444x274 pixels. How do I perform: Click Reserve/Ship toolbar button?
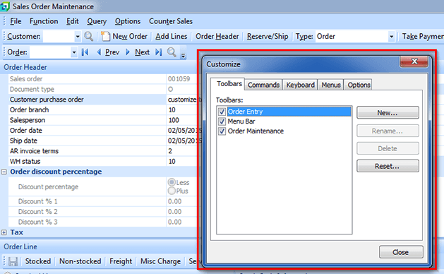268,37
